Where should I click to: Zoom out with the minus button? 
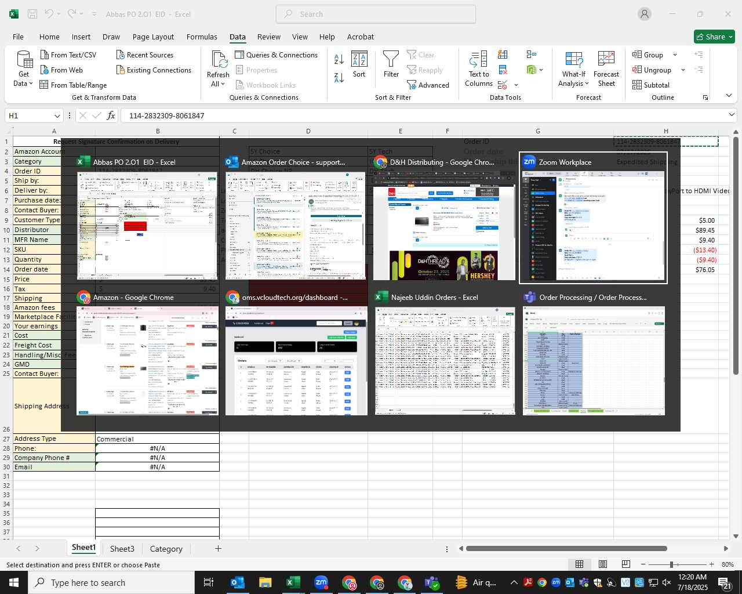[x=643, y=564]
